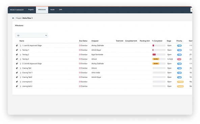Expand the Testing 2 milestone row
Viewport: 200px width, 124px height.
click(20, 55)
